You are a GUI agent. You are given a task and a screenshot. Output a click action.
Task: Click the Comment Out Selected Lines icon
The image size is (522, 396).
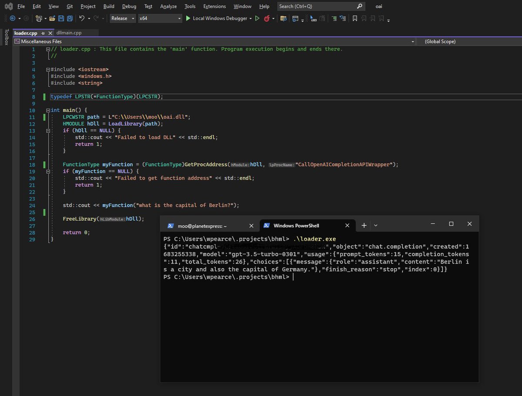click(x=334, y=18)
